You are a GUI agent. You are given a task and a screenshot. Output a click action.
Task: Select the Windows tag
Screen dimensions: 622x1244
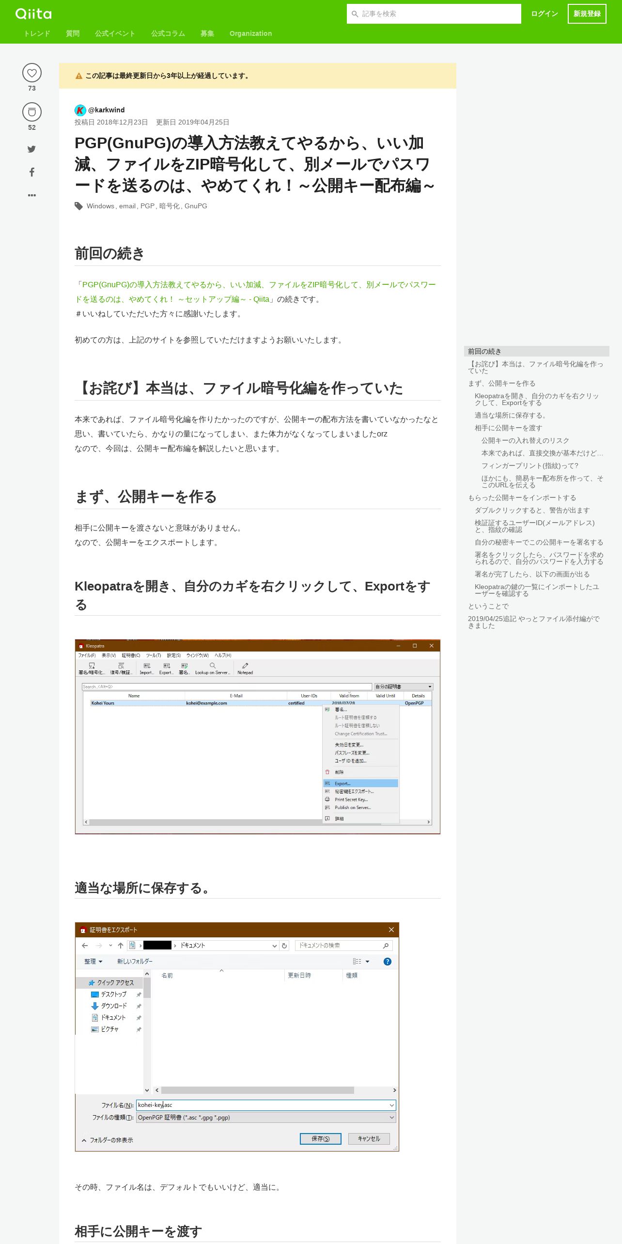tap(100, 206)
